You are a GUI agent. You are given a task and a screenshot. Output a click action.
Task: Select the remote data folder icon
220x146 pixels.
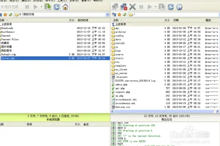113,40
